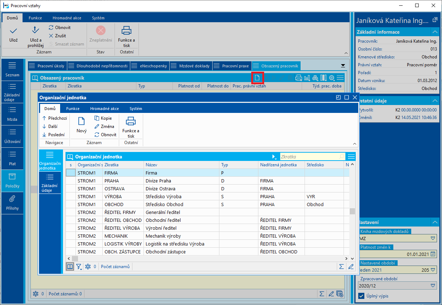Click new record icon in Obsazený pracovník toolbar
Viewport: 442px width, 305px height.
pos(257,78)
